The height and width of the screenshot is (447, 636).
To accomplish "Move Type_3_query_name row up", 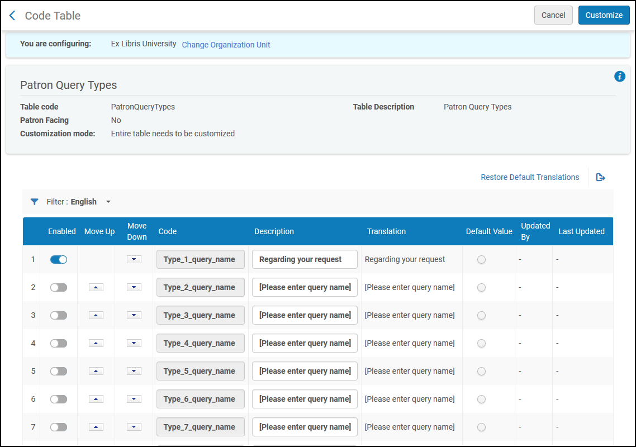I will [x=96, y=315].
